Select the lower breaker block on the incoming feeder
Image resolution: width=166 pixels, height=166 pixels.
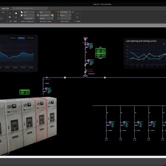point(88,60)
